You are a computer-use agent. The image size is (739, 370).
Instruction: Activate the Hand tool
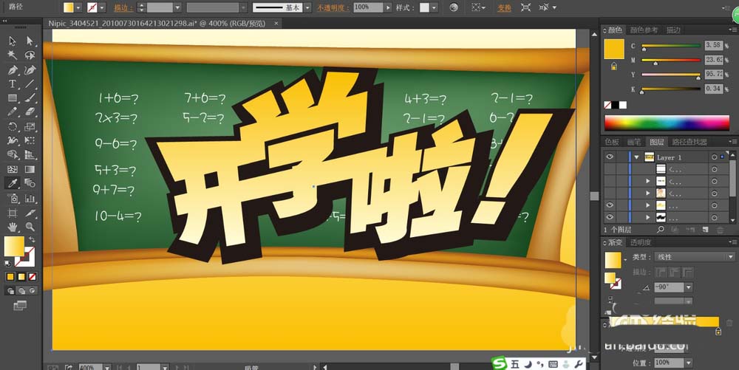(x=13, y=227)
